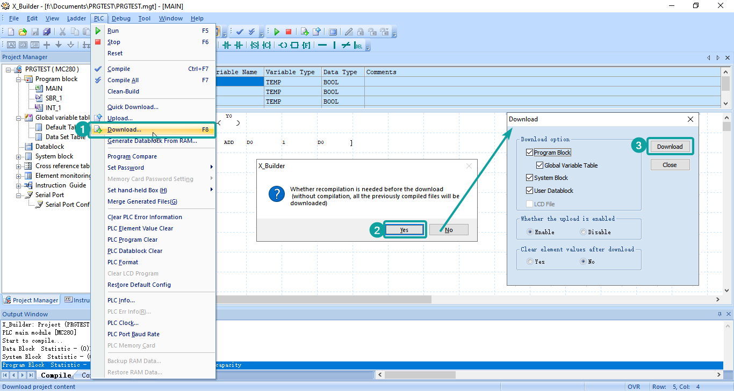
Task: Open the Debug menu
Action: (121, 18)
